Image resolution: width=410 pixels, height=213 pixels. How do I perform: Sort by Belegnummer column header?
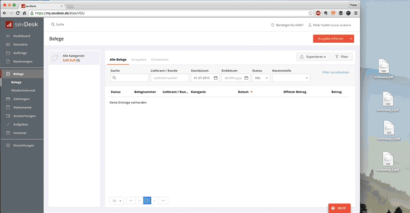(x=145, y=92)
